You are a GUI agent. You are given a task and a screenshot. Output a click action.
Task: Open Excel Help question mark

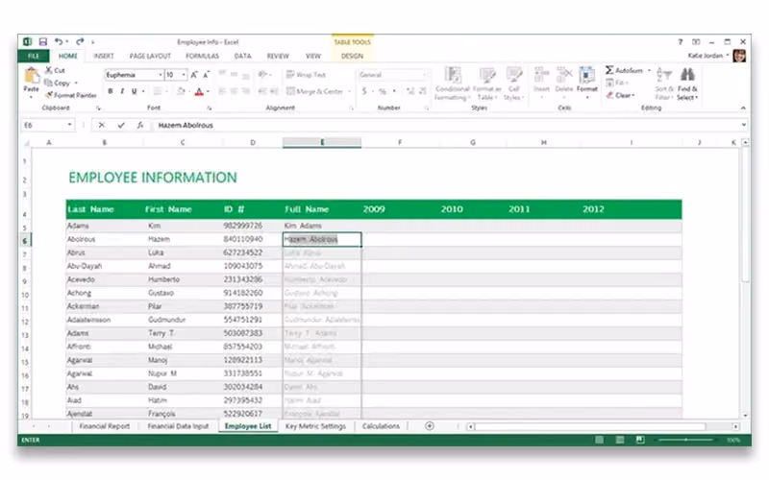pyautogui.click(x=681, y=41)
